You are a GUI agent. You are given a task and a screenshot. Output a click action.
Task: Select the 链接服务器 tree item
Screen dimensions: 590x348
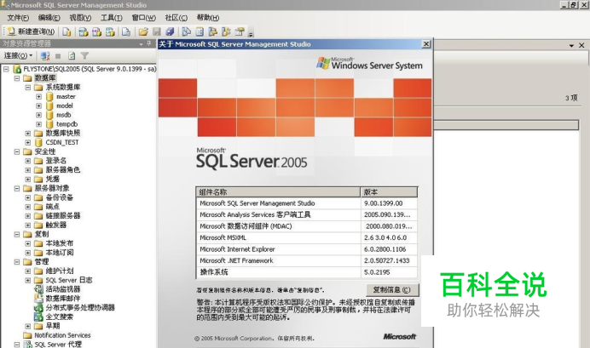click(x=63, y=216)
